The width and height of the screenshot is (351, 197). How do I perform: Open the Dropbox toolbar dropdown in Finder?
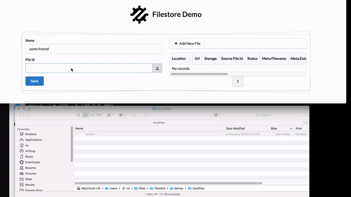pyautogui.click(x=217, y=115)
